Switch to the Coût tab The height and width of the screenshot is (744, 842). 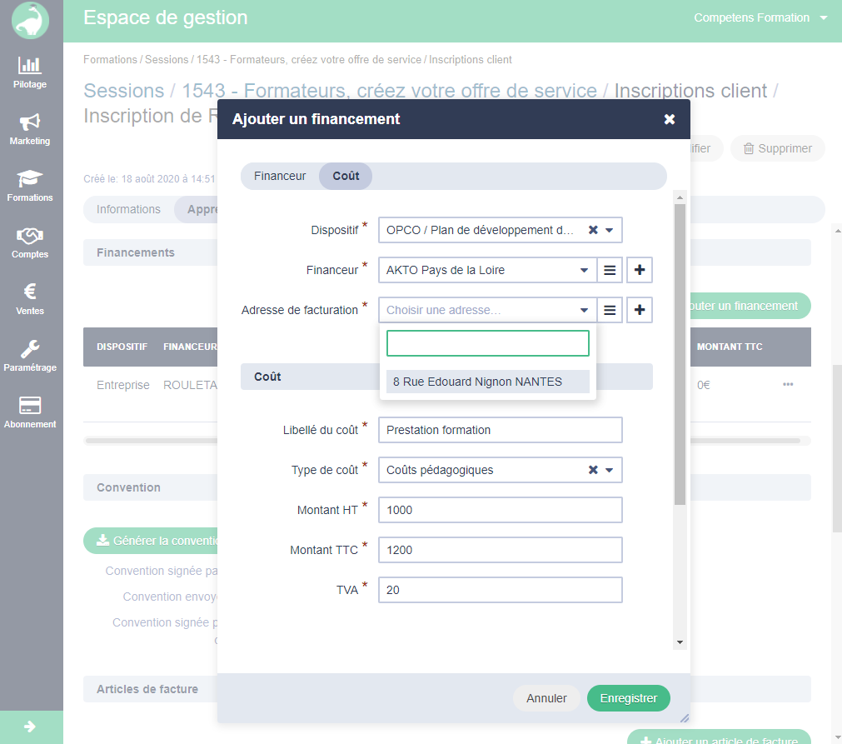[x=346, y=176]
